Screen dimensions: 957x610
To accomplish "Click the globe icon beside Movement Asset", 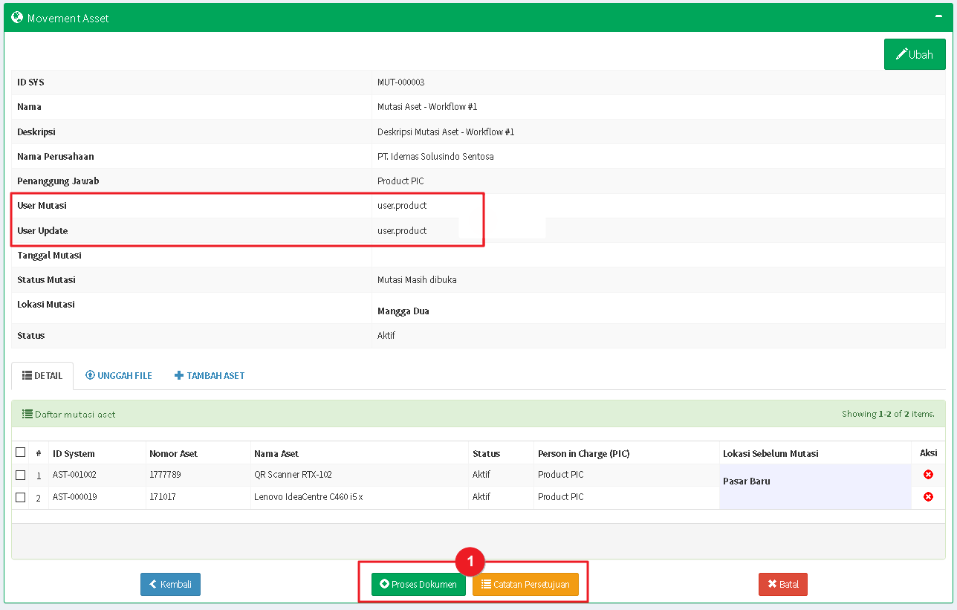I will [17, 17].
